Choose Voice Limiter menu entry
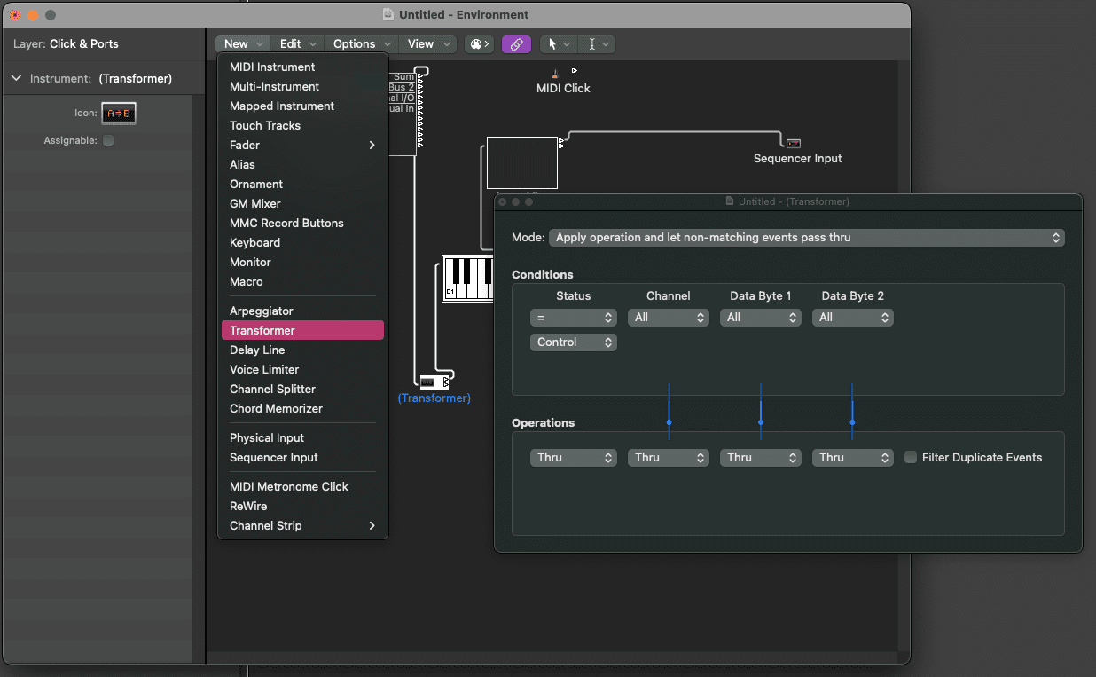 [x=302, y=369]
